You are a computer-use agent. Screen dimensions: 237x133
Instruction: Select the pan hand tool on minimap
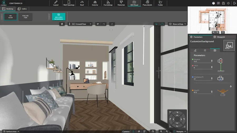tap(223, 32)
